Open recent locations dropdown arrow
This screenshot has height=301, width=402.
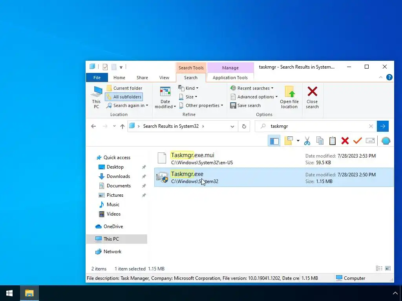coord(114,126)
